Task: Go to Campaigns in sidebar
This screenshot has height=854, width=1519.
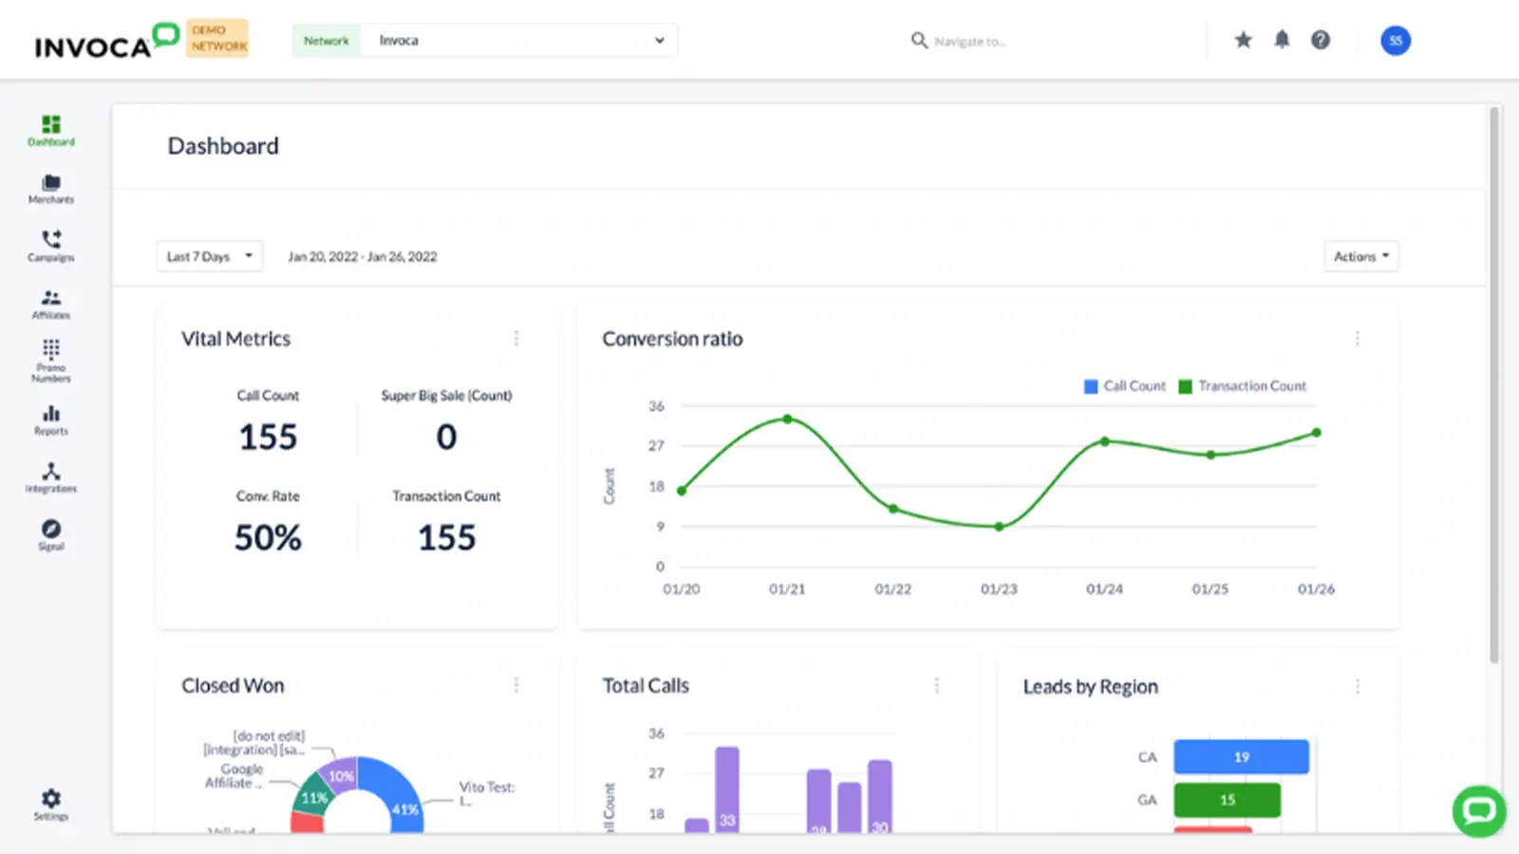Action: 51,246
